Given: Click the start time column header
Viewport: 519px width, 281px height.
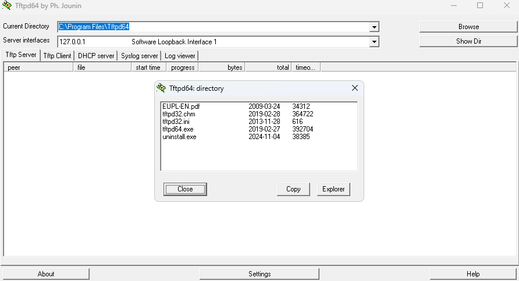Looking at the screenshot, I should (x=149, y=67).
